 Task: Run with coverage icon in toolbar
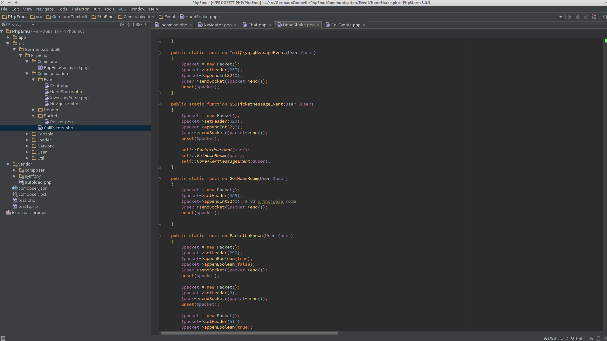586,17
